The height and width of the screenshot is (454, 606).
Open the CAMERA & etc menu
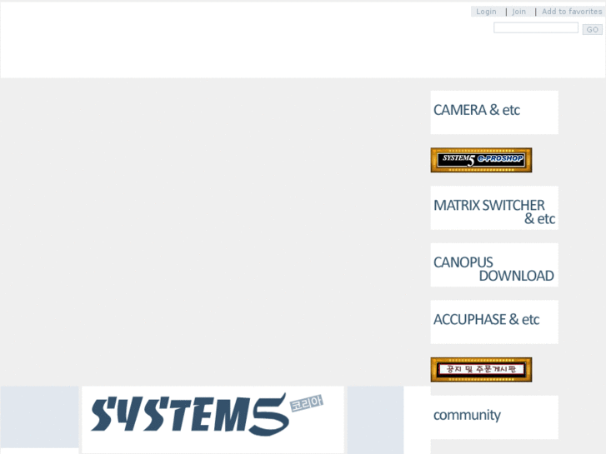494,112
